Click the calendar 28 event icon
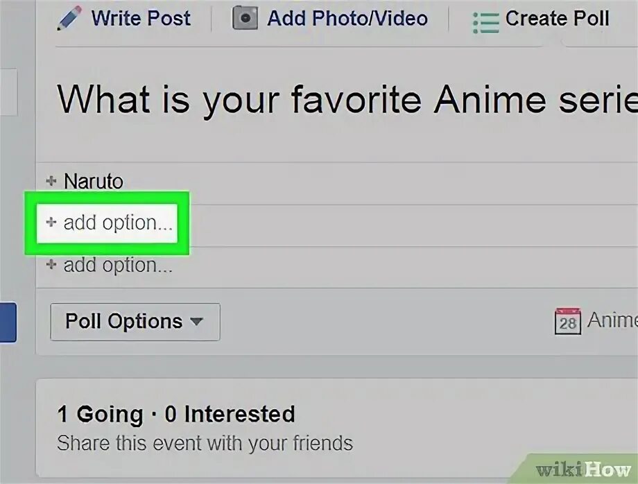This screenshot has height=484, width=638. click(567, 321)
